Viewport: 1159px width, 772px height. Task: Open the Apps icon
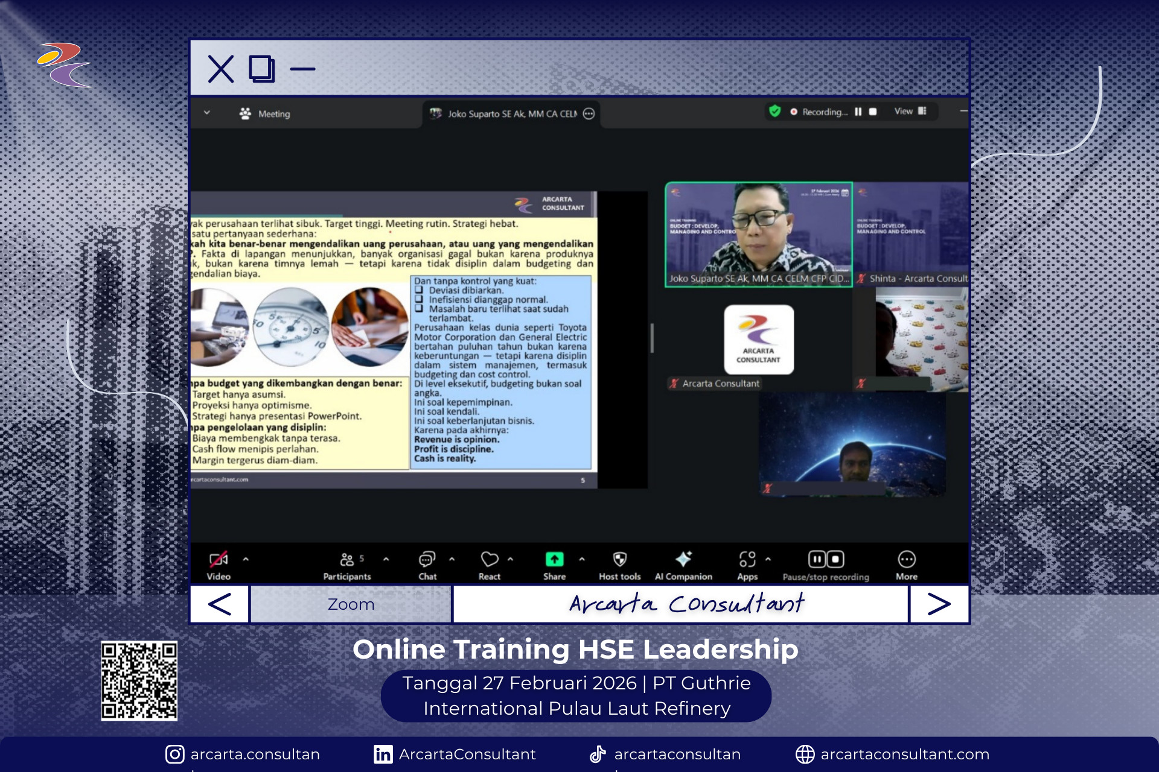tap(747, 560)
